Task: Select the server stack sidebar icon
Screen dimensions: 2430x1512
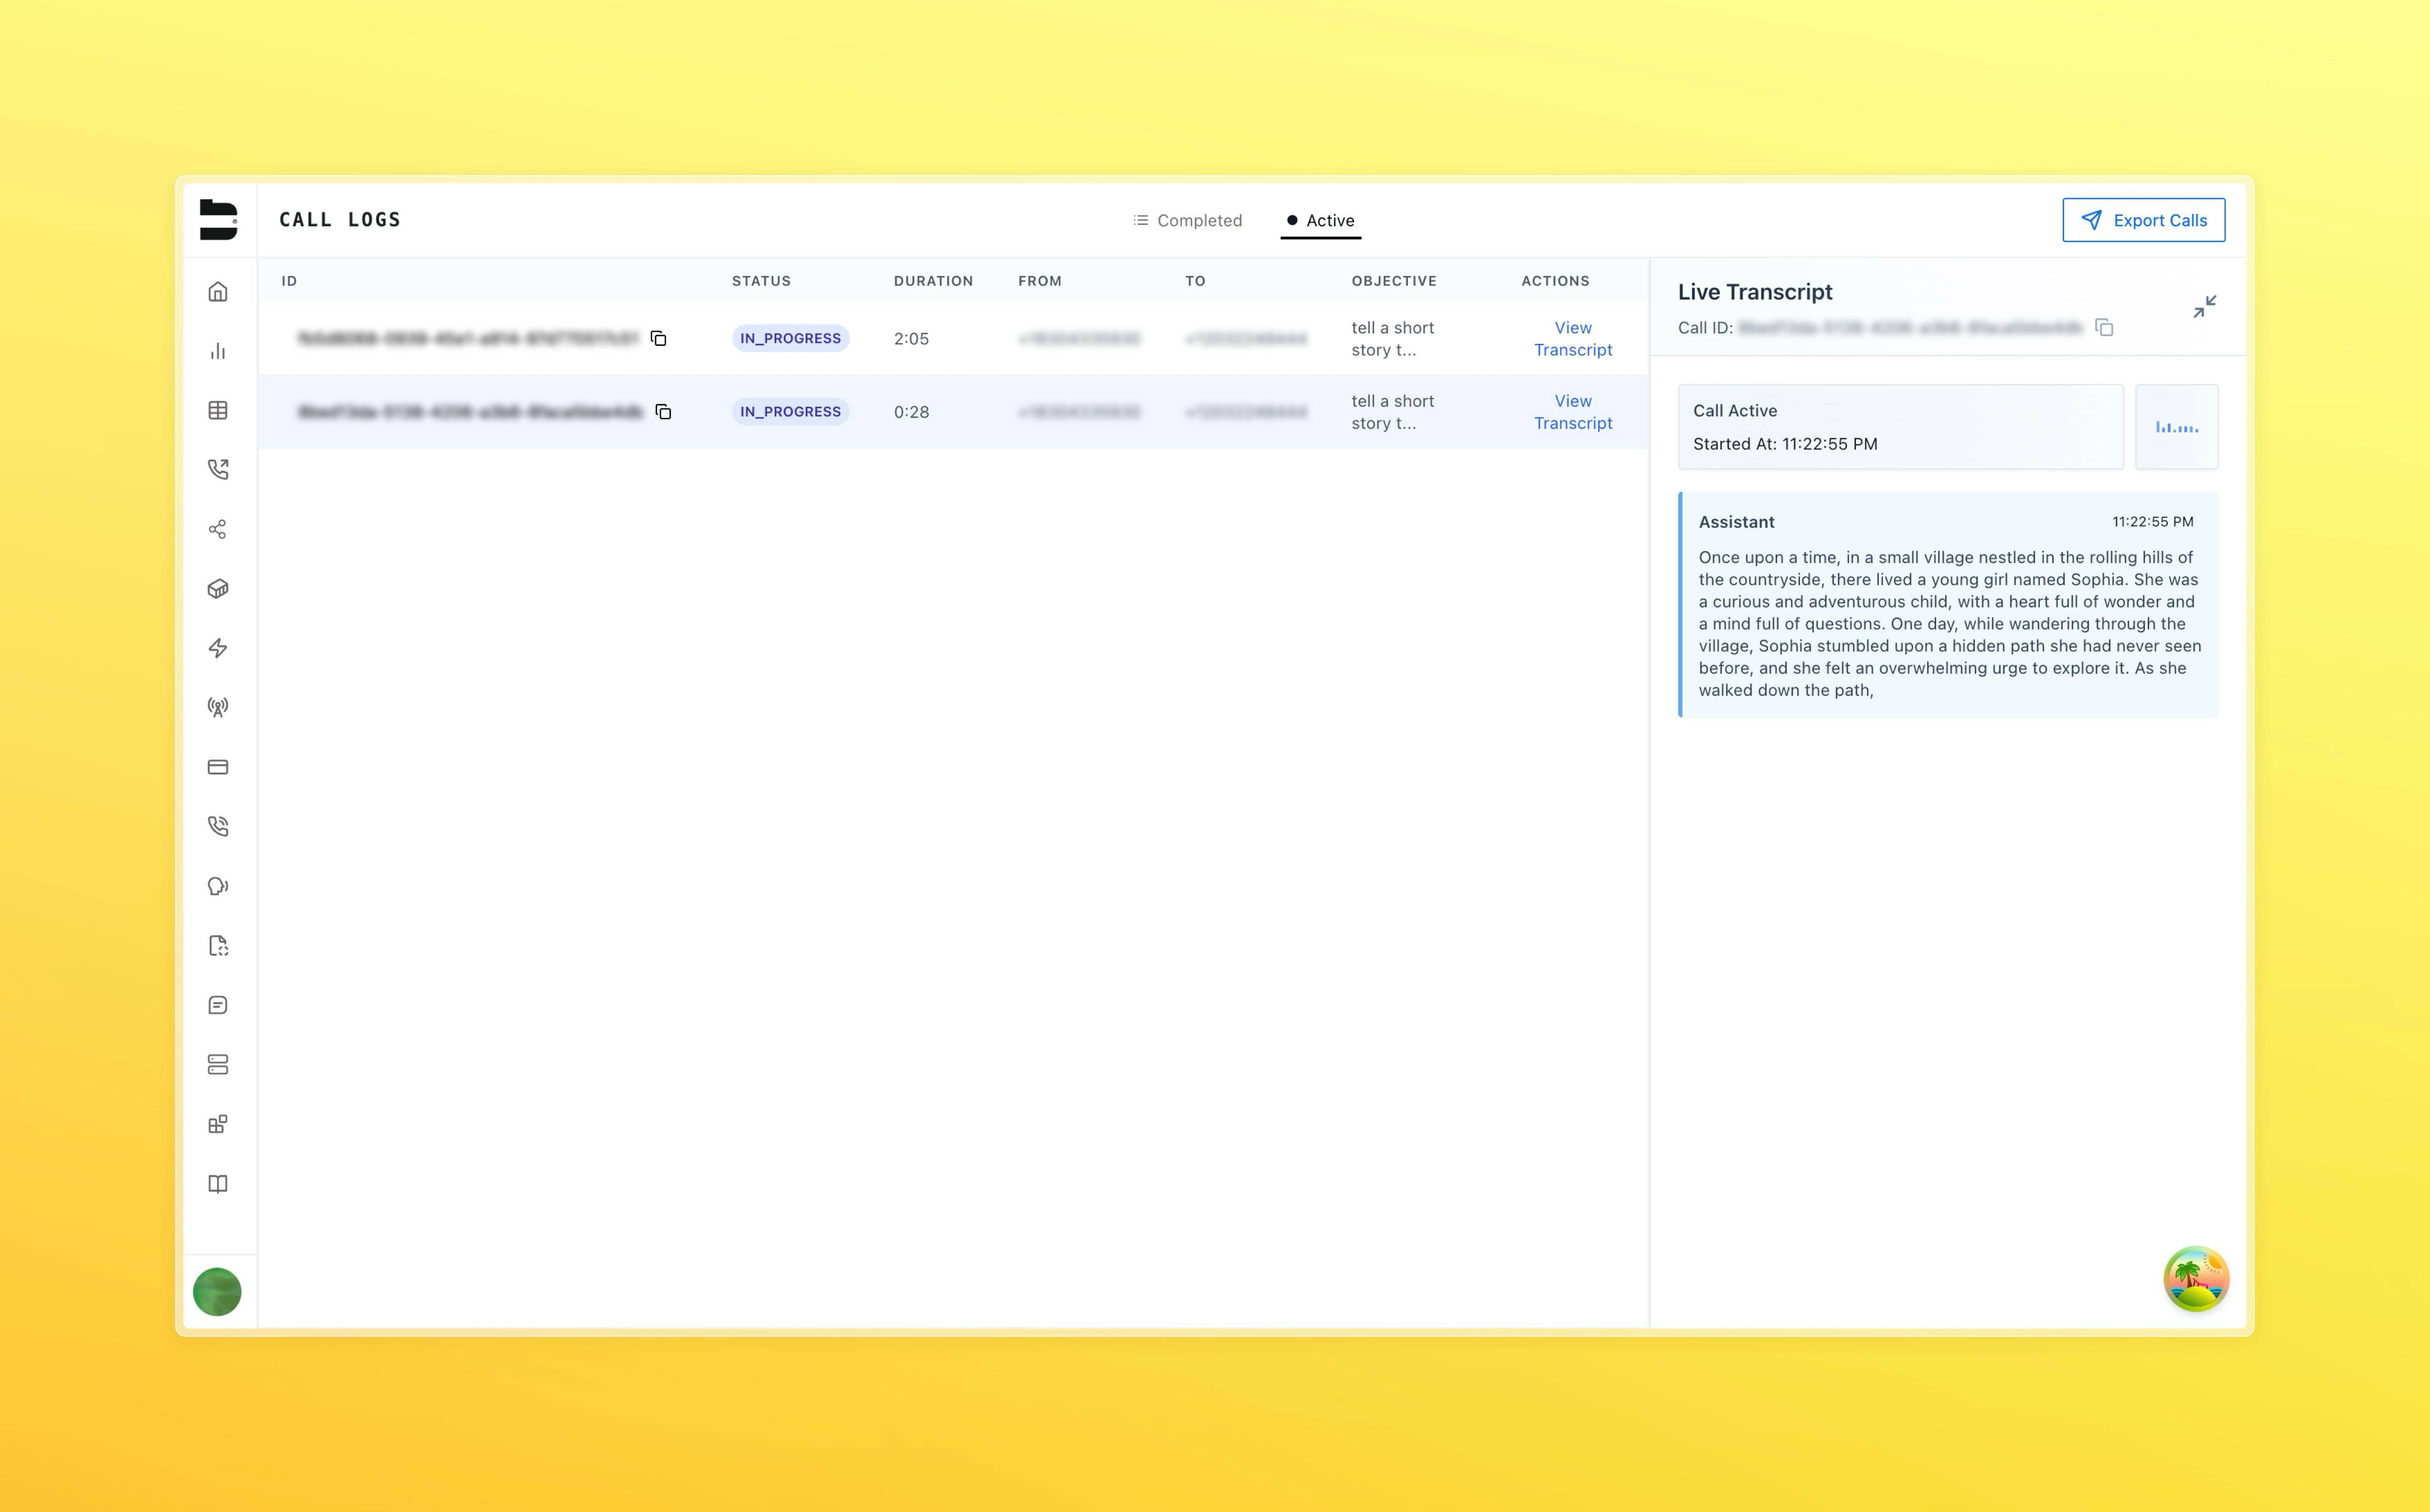Action: [218, 1064]
